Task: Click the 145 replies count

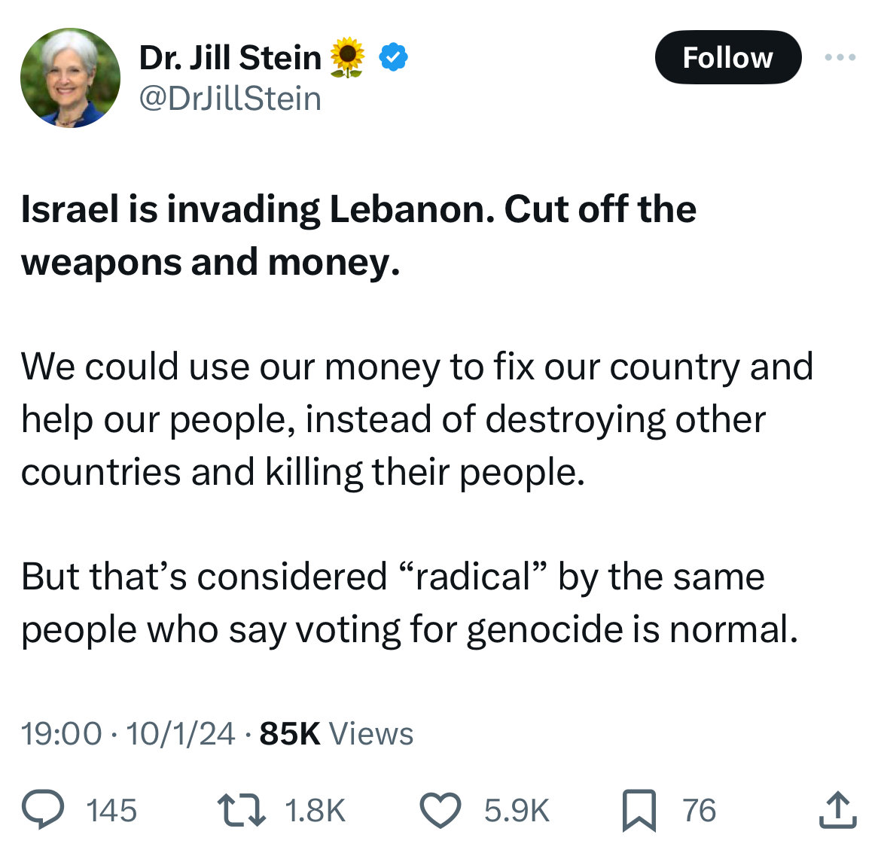Action: click(111, 810)
